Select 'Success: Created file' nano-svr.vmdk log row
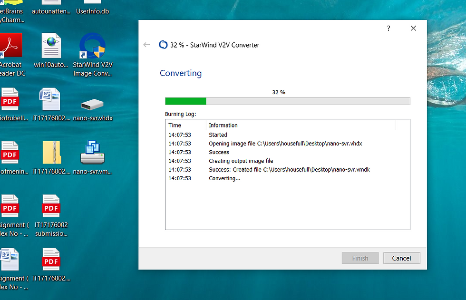 click(287, 170)
